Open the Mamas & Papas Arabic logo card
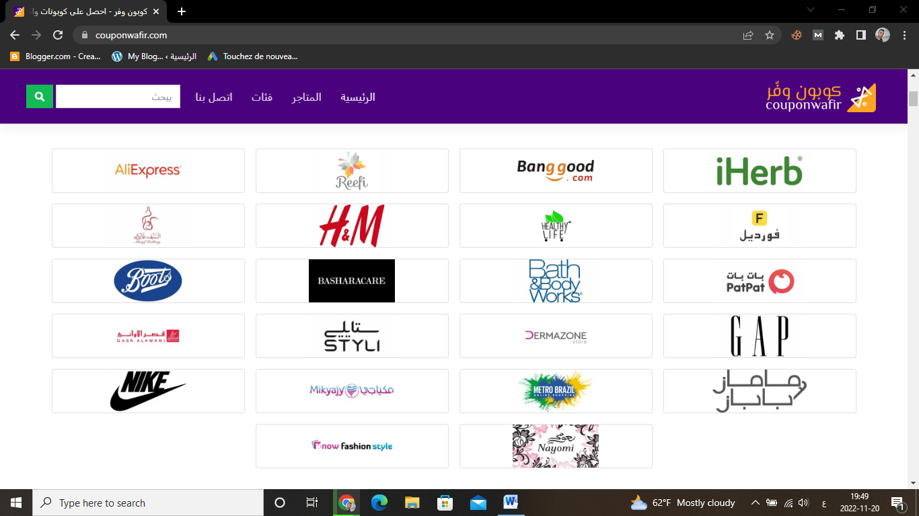Viewport: 919px width, 516px height. (x=760, y=391)
